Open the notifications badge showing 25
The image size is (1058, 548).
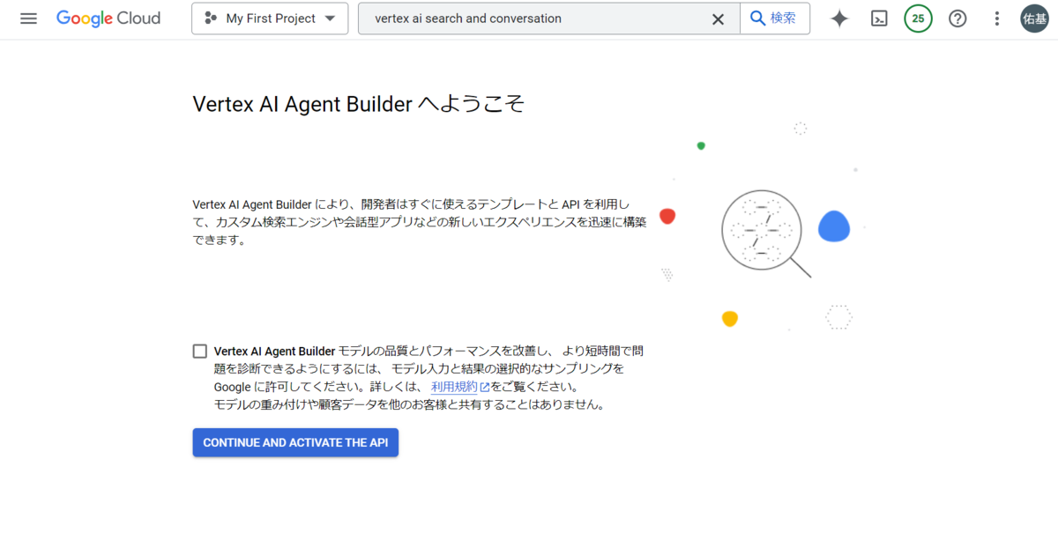[x=919, y=19]
